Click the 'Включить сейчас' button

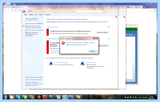[102, 32]
